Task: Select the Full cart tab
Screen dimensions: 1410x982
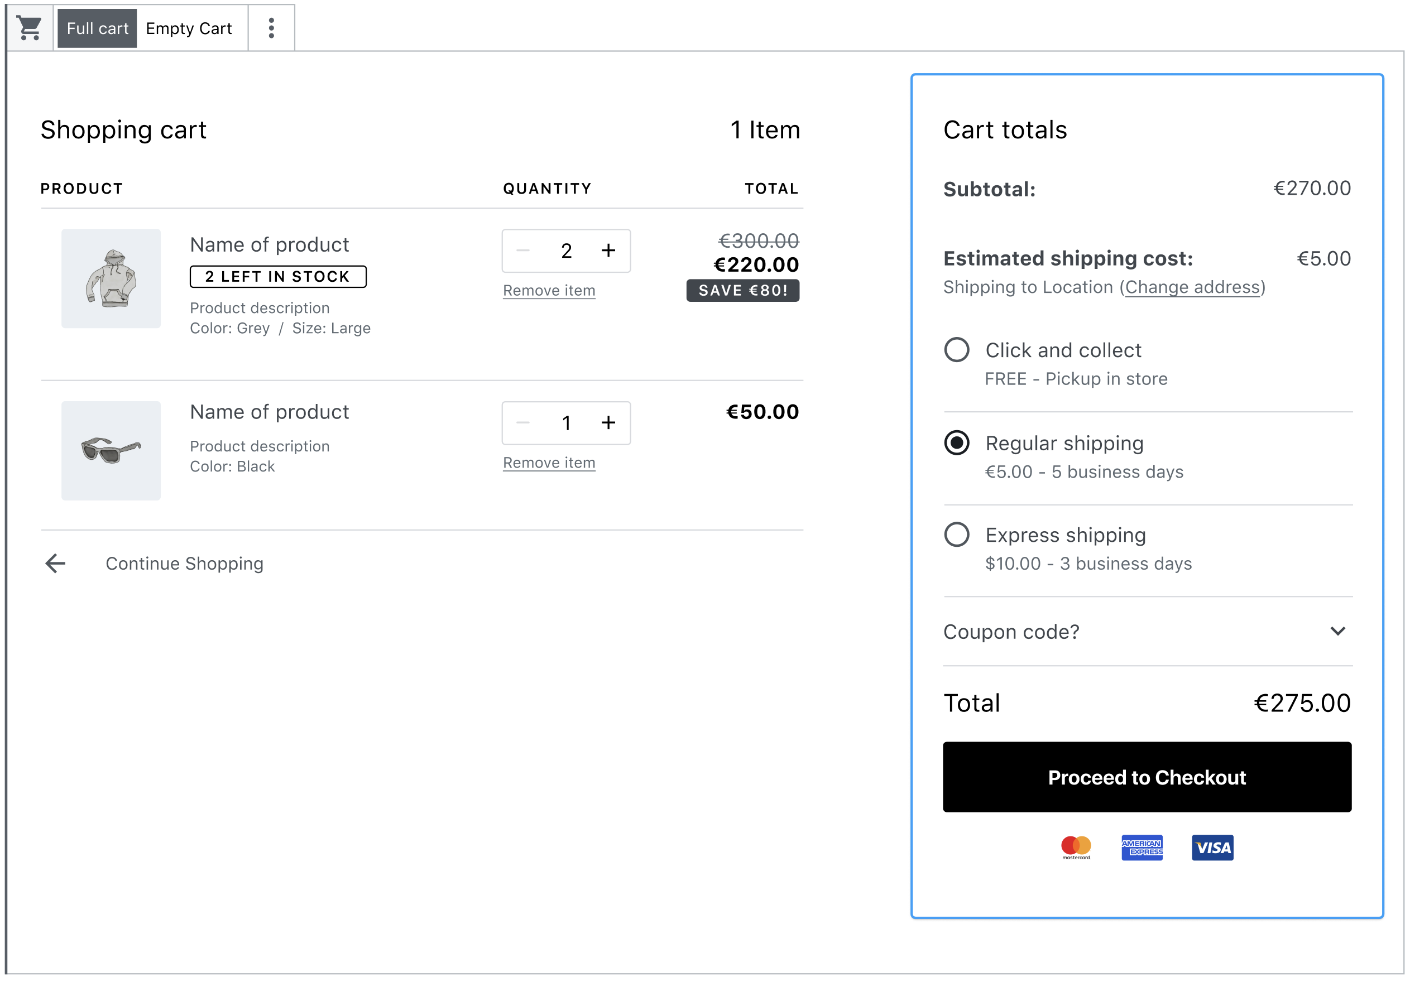Action: 97,27
